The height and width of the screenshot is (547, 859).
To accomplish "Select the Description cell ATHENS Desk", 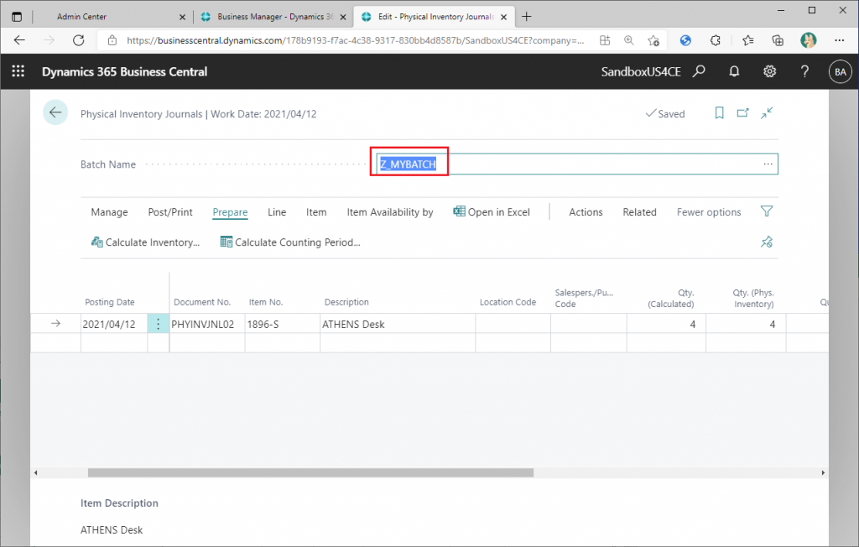I will [398, 324].
